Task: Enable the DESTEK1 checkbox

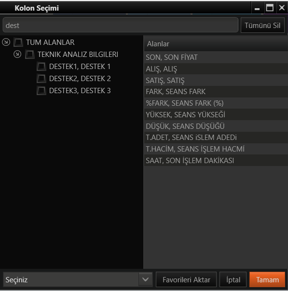Action: pos(41,66)
